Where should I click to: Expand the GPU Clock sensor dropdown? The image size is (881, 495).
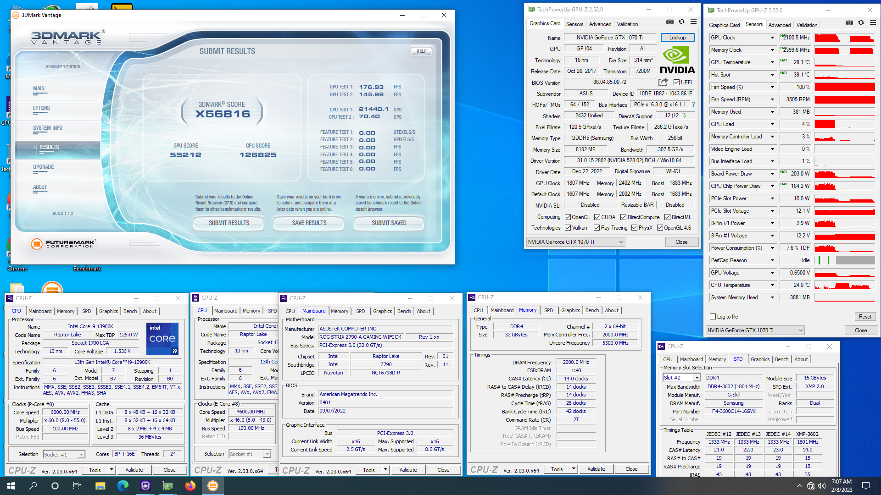pyautogui.click(x=772, y=38)
